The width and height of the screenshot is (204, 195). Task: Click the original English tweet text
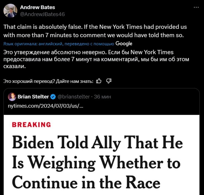tap(95, 31)
